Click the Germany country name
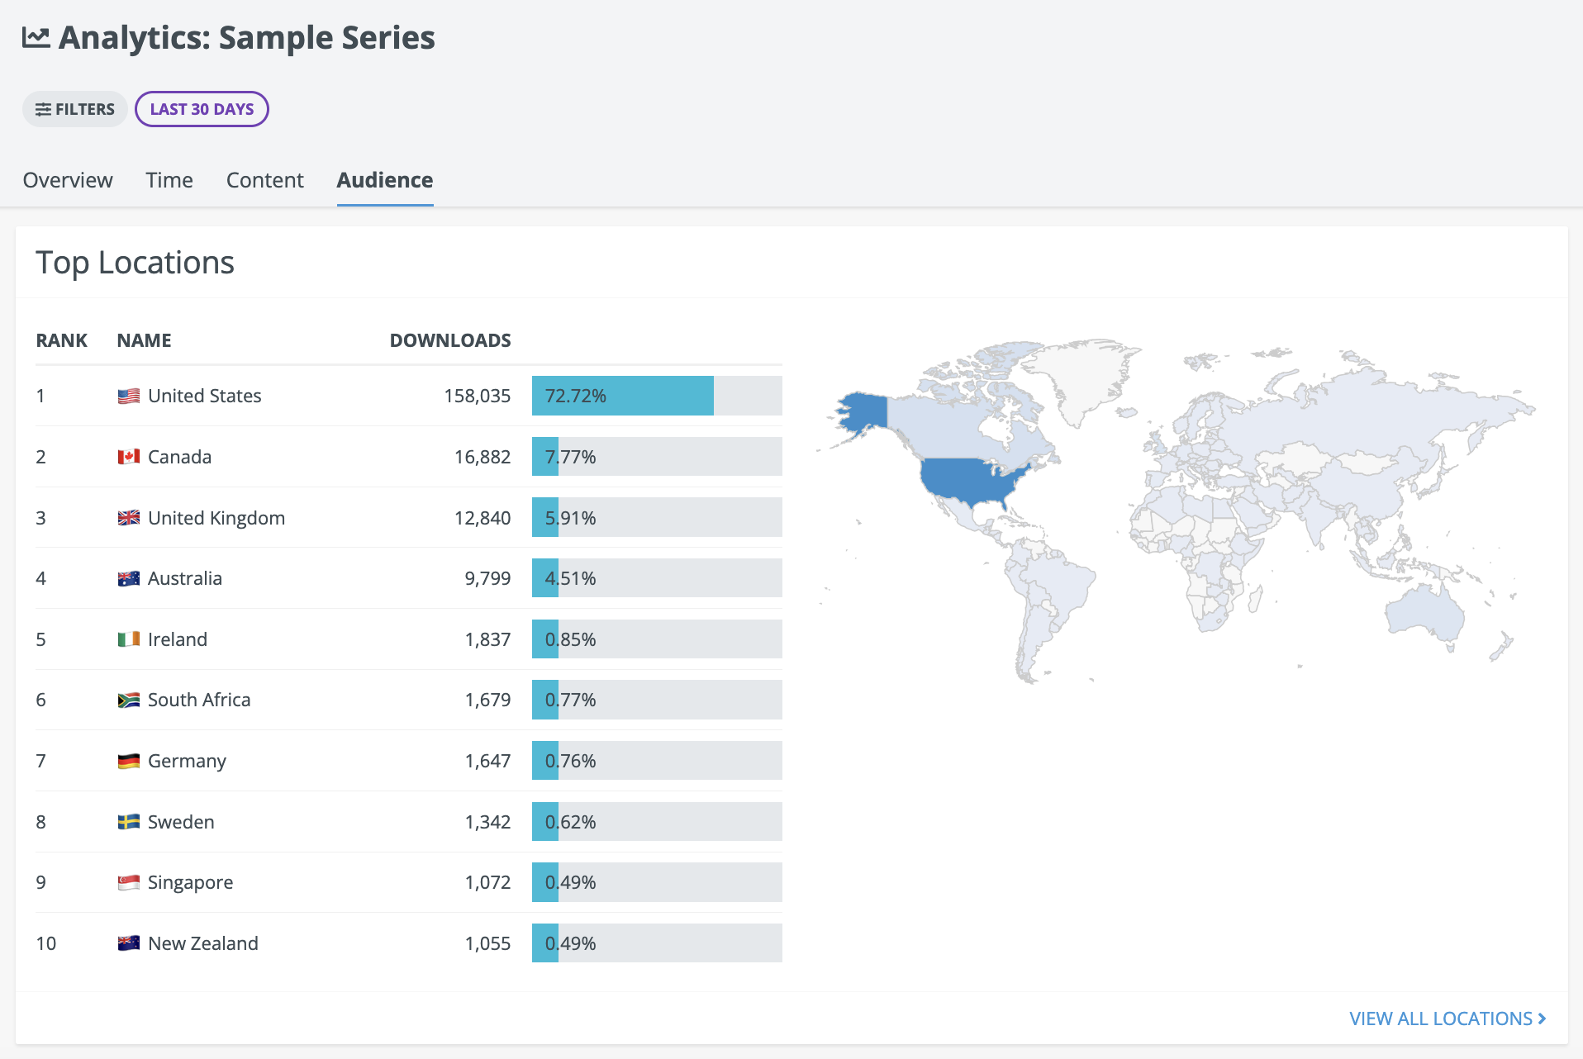 tap(187, 761)
